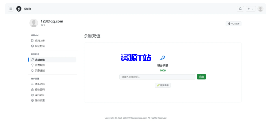Toggle the hamburger sidebar menu button
This screenshot has height=122, width=272.
pos(11,9)
